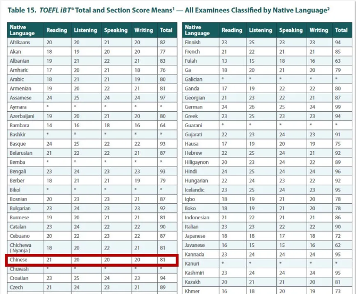Select the Greek language cell
This screenshot has height=297, width=356.
point(201,116)
